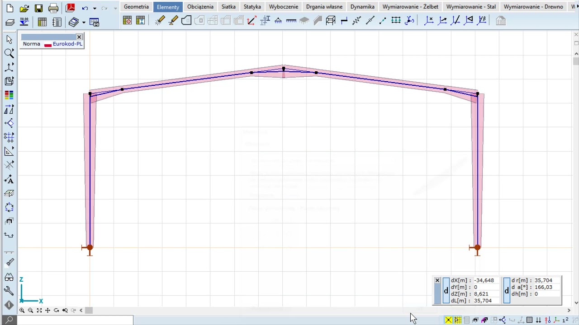Undo the last action with the blue arrow
579x325 pixels.
[85, 8]
